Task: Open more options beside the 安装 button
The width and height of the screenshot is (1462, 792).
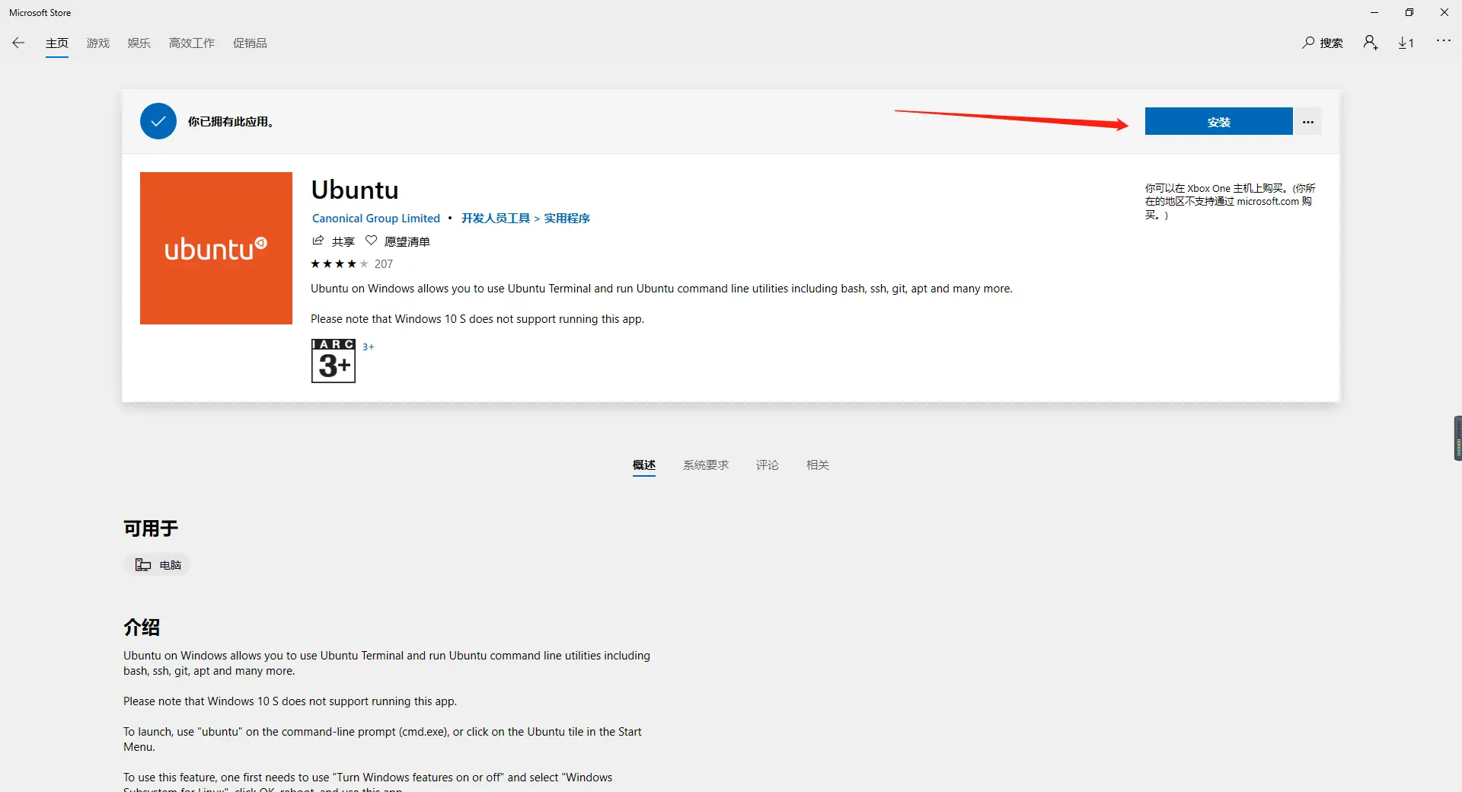Action: coord(1308,121)
